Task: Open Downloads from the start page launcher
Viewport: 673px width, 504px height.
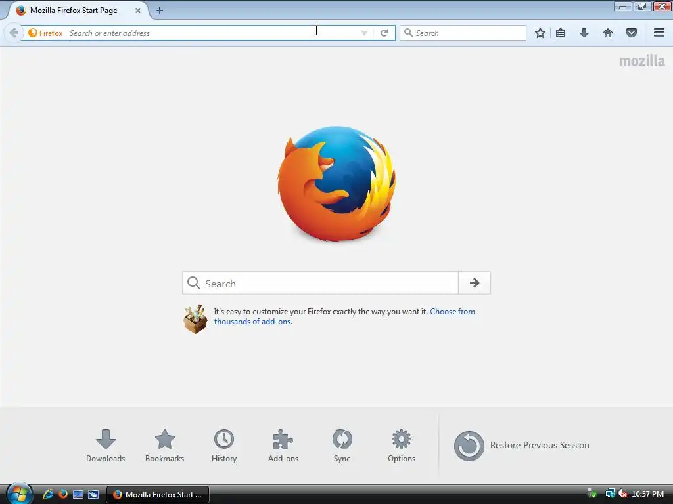Action: point(106,446)
